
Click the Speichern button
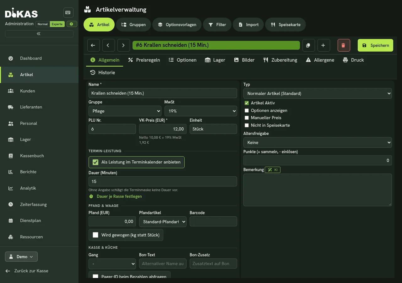pyautogui.click(x=375, y=45)
